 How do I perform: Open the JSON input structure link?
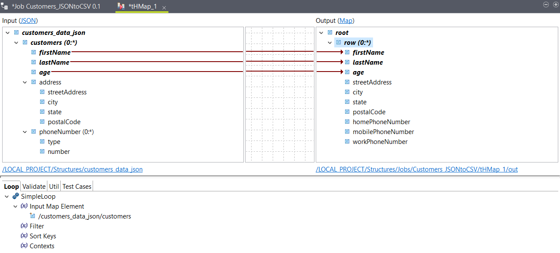click(28, 20)
